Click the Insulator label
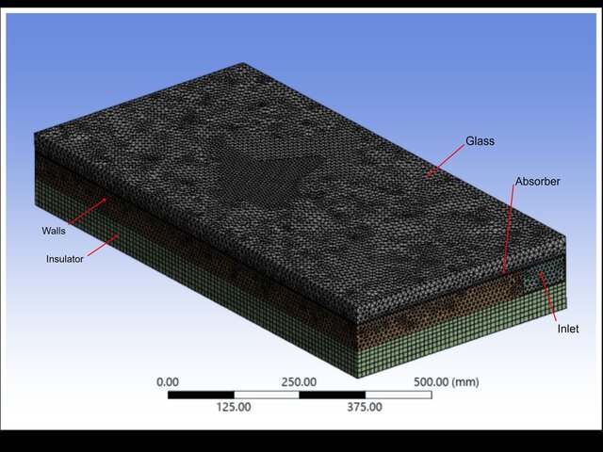 (x=65, y=259)
